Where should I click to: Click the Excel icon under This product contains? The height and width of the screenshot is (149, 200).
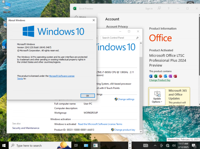tap(156, 76)
